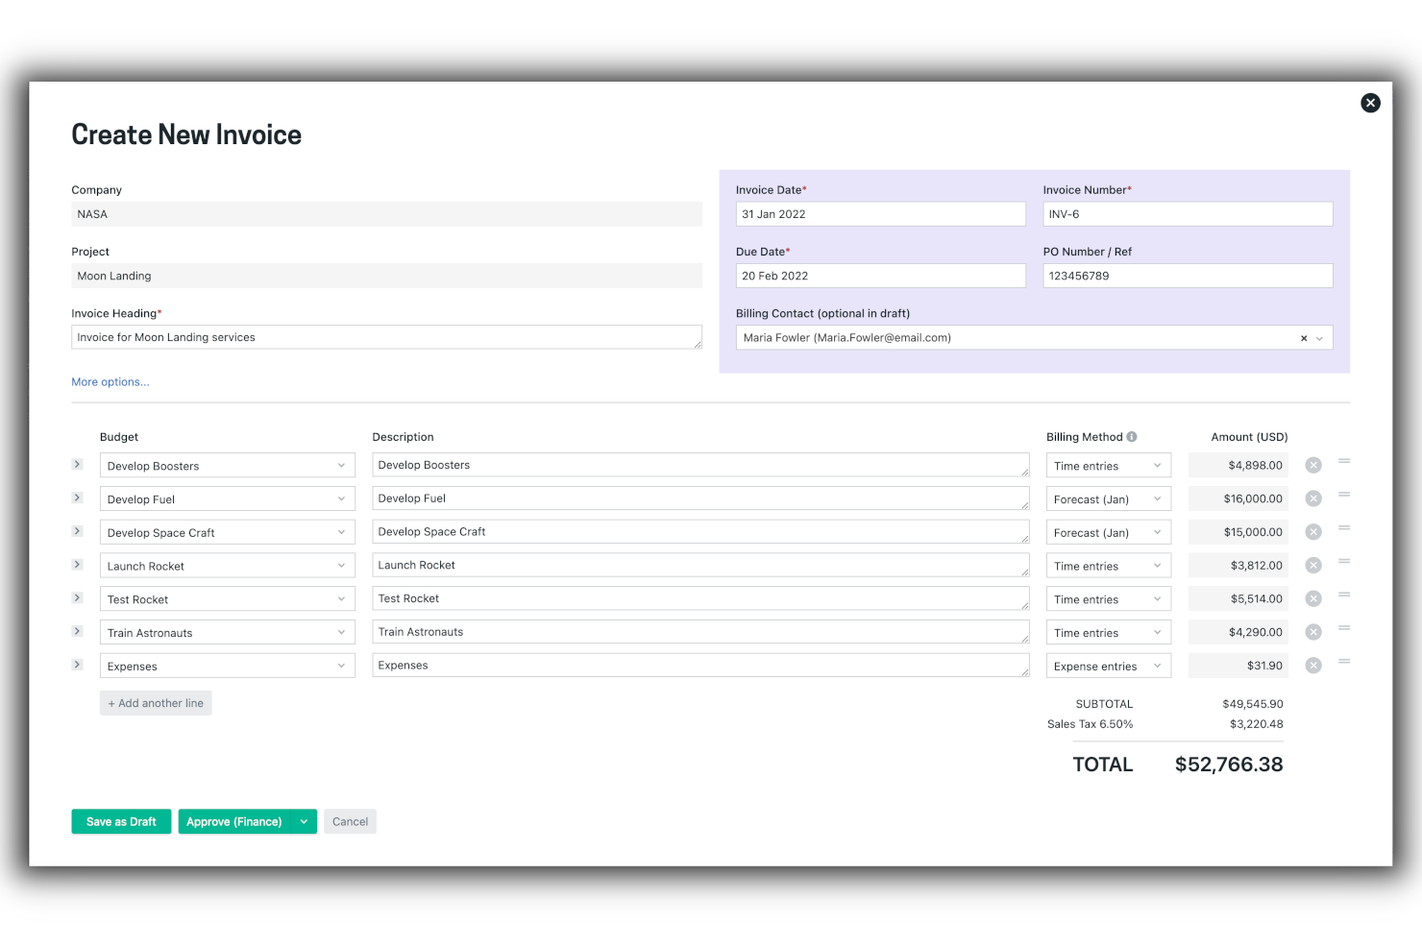Remove the Launch Rocket line item
Screen dimensions: 1422x948
tap(1313, 566)
